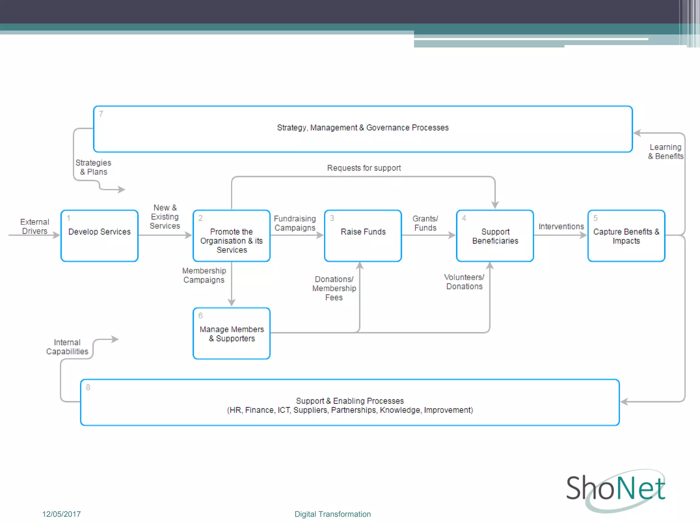Click the Promote the Organisation box
The width and height of the screenshot is (700, 525).
(x=231, y=236)
